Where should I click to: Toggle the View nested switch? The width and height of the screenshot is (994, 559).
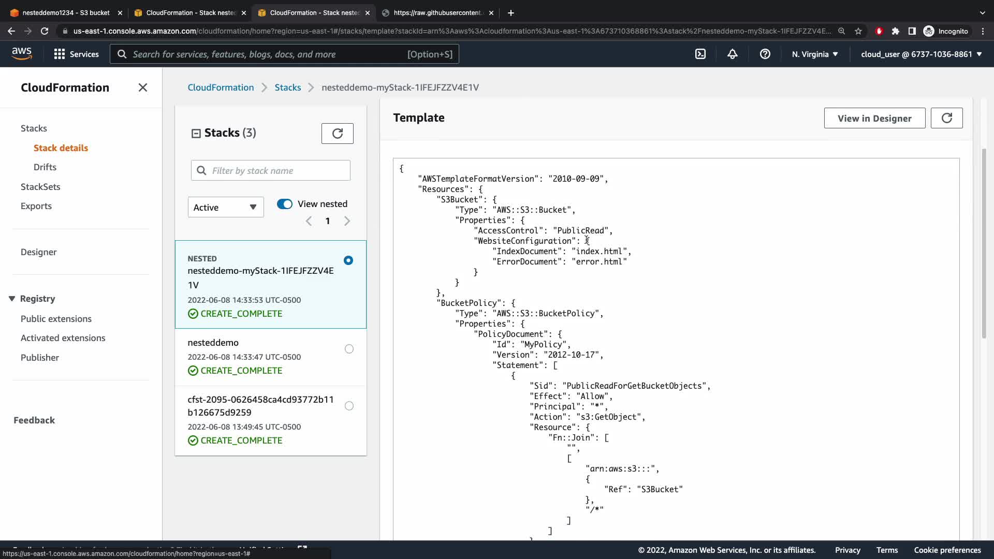click(285, 204)
